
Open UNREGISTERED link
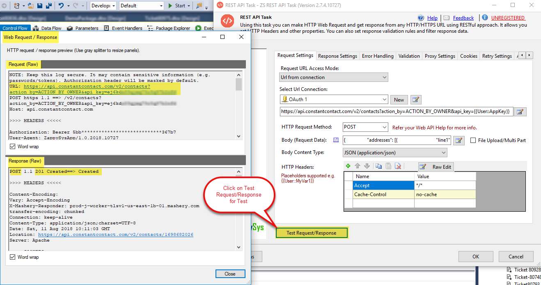[x=508, y=18]
